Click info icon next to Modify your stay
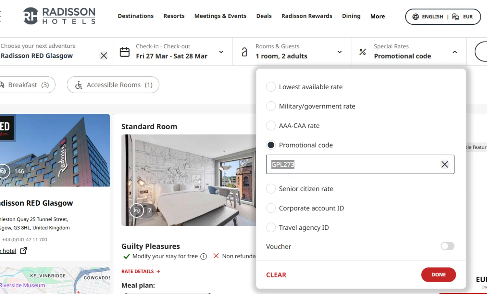The image size is (487, 294). pyautogui.click(x=204, y=257)
